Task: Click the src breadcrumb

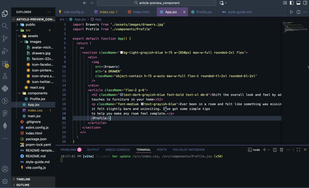Action: (62, 19)
